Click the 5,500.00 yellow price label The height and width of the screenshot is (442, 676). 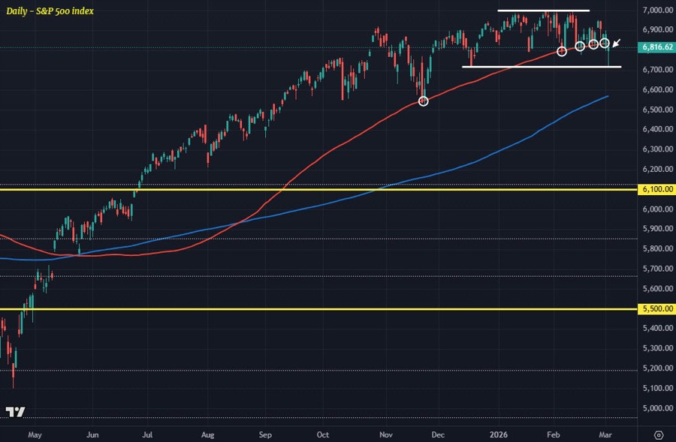pos(656,309)
